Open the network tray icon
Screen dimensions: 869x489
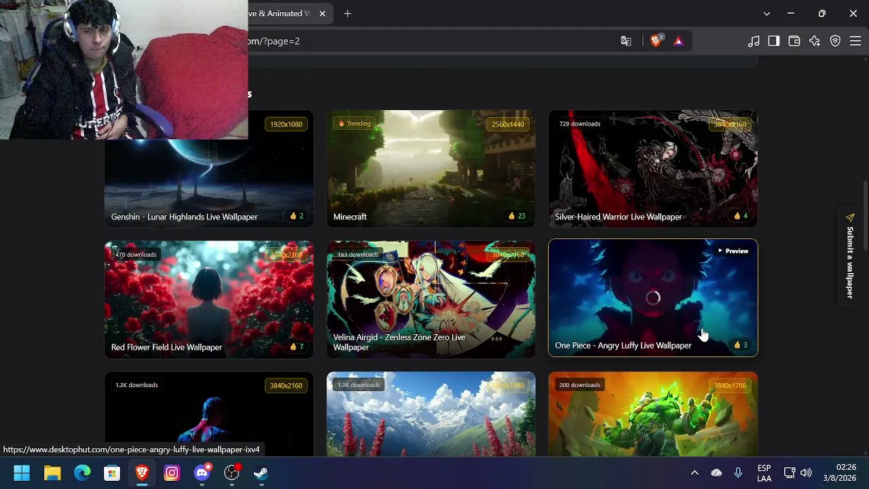[x=790, y=473]
